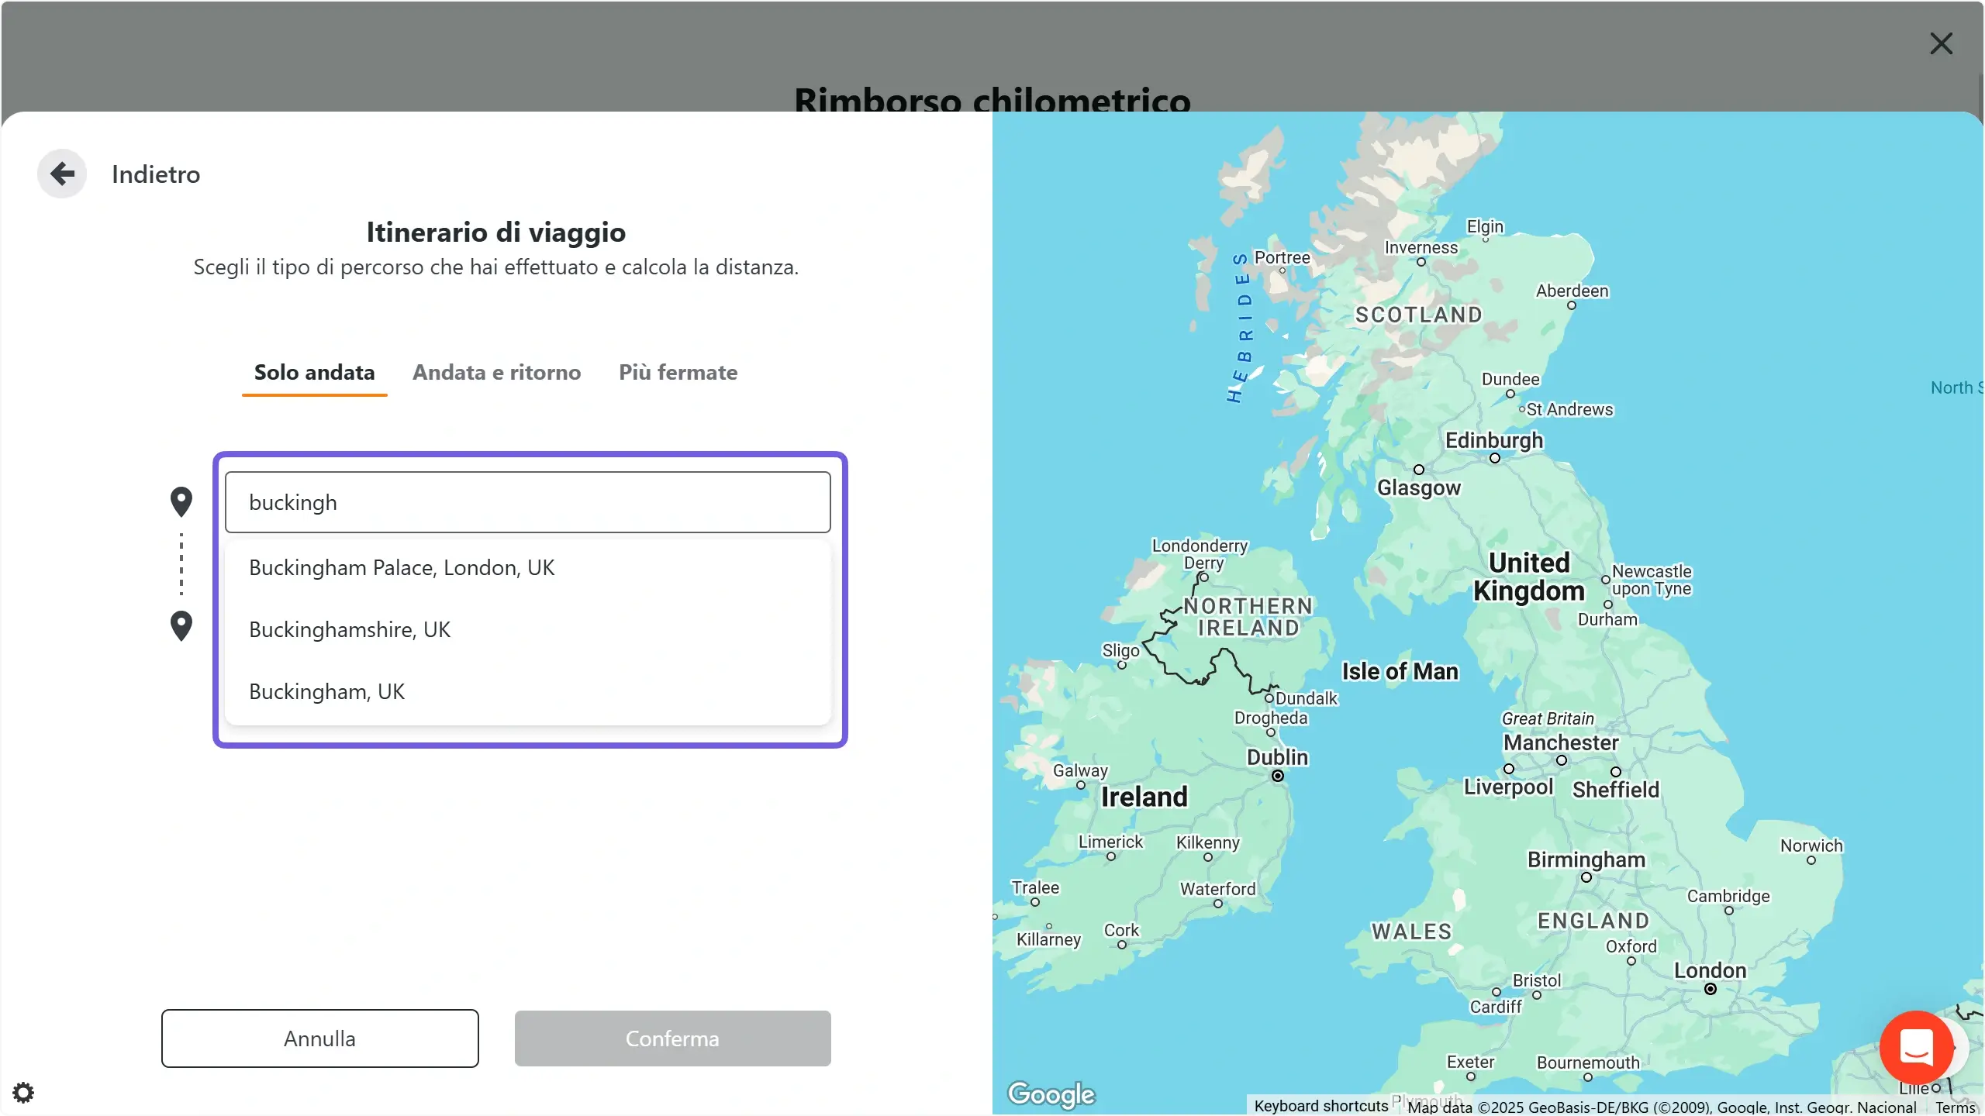Open the orange chat support bubble
This screenshot has height=1116, width=1985.
click(x=1916, y=1047)
